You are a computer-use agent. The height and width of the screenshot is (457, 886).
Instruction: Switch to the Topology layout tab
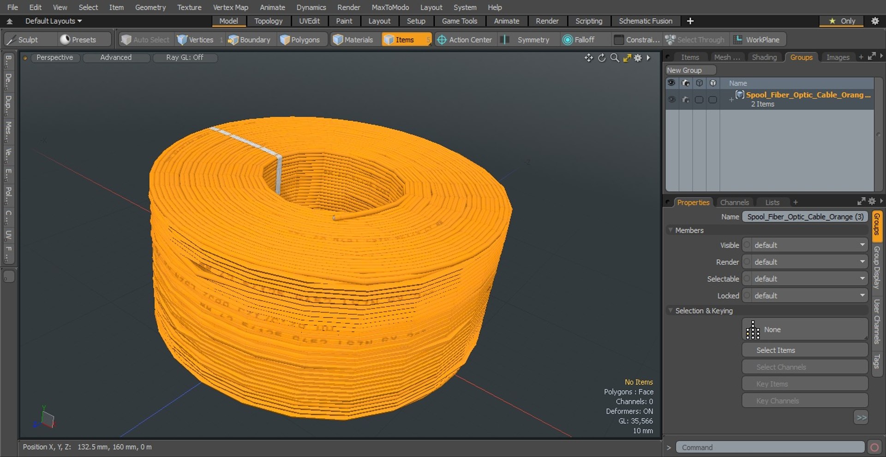(268, 21)
